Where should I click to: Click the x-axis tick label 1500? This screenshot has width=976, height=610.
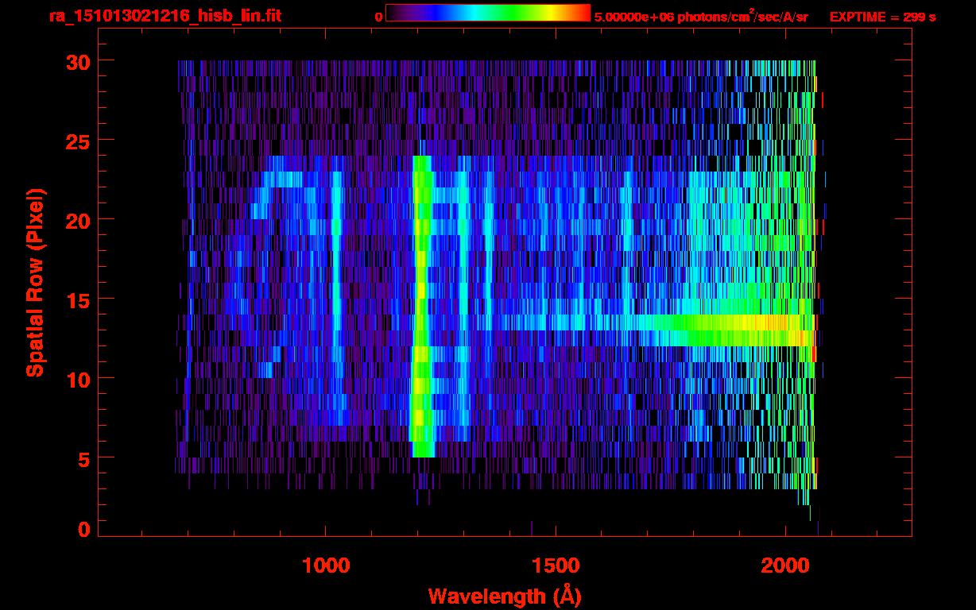(x=556, y=566)
